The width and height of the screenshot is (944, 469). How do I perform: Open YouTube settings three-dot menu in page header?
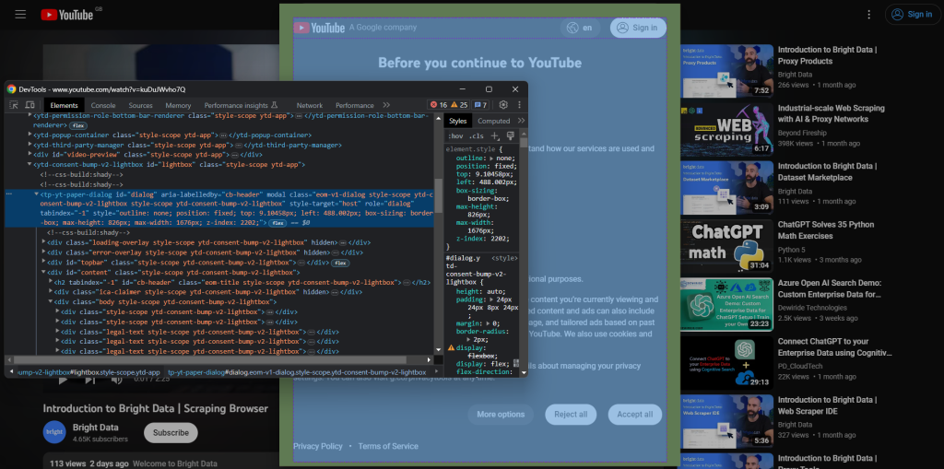[868, 15]
